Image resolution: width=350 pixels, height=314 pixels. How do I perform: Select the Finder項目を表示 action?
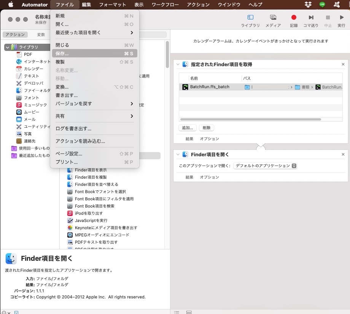[x=87, y=170]
